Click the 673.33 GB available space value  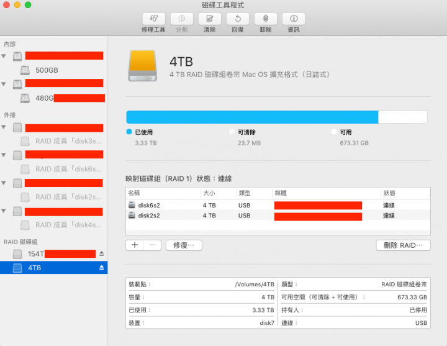(412, 297)
